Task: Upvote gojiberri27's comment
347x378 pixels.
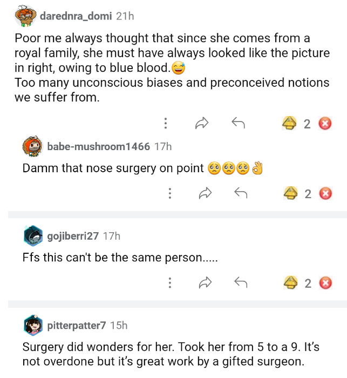Action: point(291,282)
